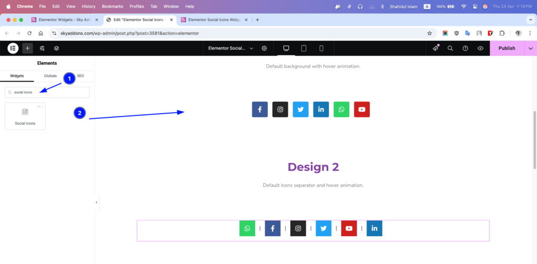Reload the page
Viewport: 537px width, 264px height.
(x=29, y=33)
